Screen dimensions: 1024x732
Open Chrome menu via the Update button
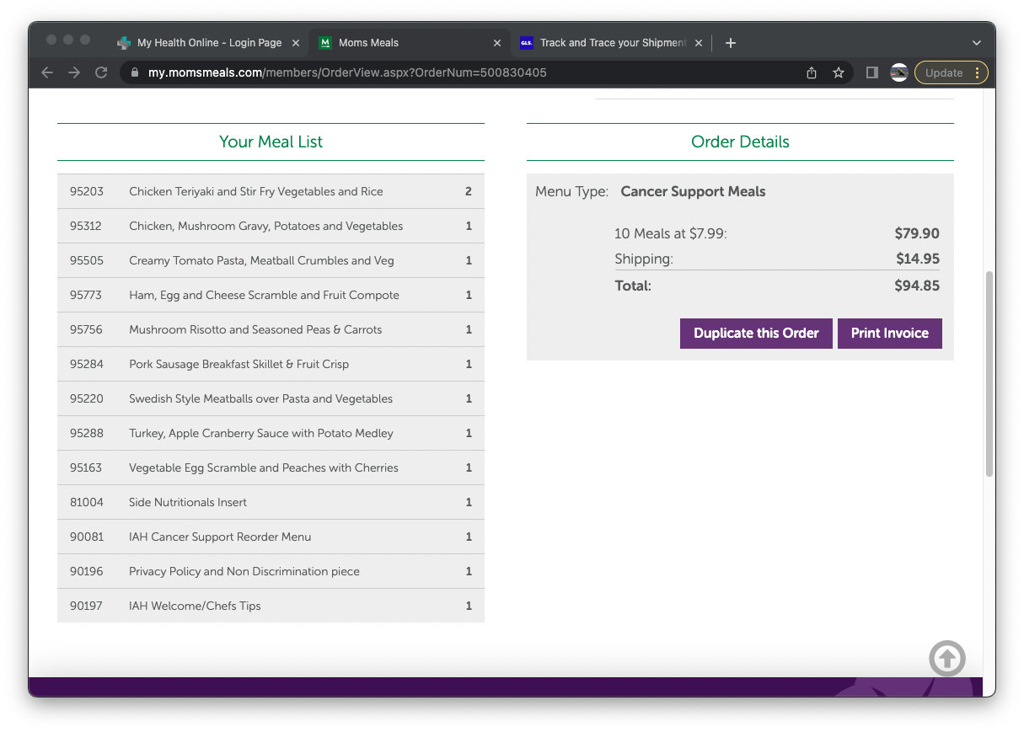click(951, 72)
